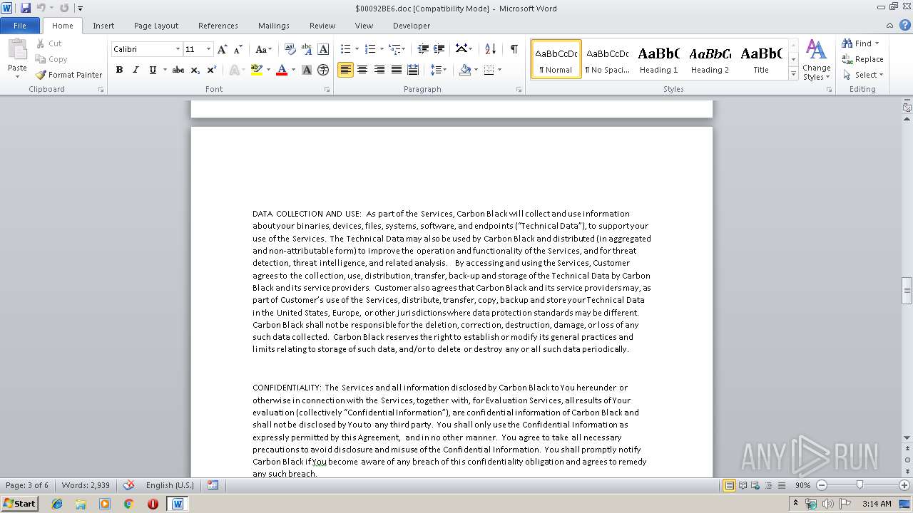Click the Replace button
Viewport: 913px width, 513px height.
pos(863,59)
